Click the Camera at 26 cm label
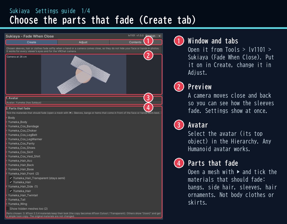This screenshot has height=224, width=287. [17, 57]
